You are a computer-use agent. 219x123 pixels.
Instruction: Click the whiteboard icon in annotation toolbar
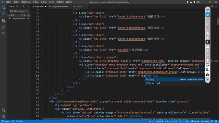(x=208, y=47)
